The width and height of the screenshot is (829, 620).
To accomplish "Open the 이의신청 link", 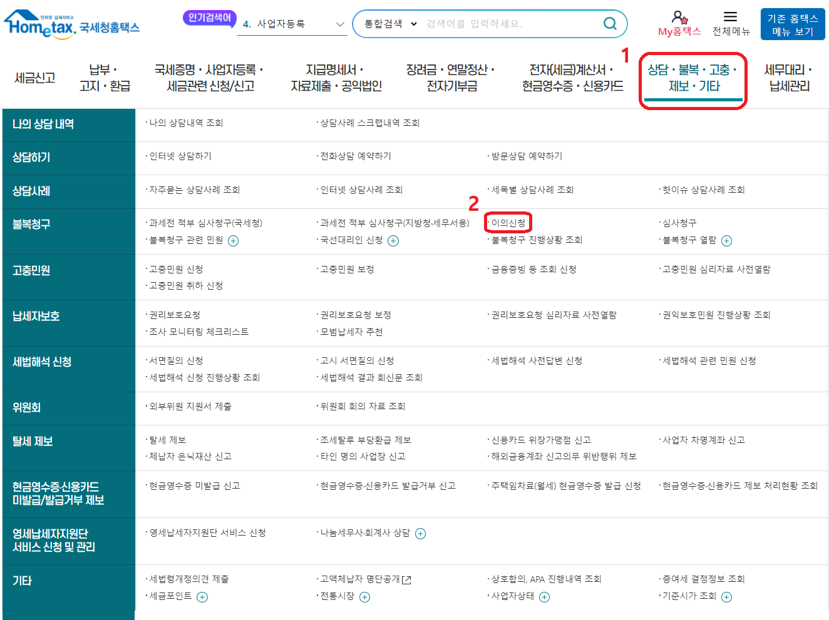I will [x=507, y=222].
